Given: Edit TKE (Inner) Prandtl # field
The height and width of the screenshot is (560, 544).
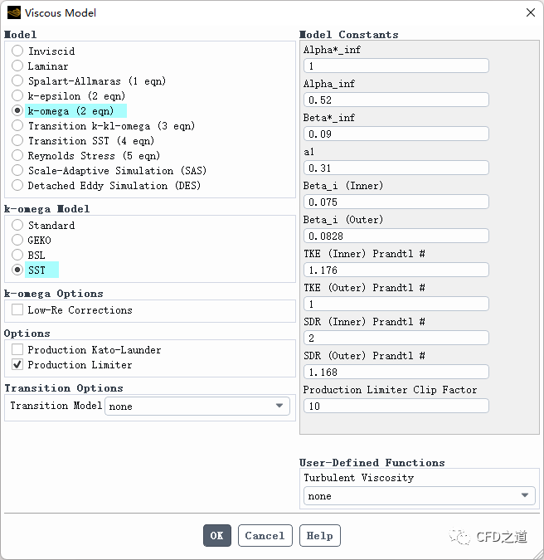Looking at the screenshot, I should pyautogui.click(x=396, y=270).
